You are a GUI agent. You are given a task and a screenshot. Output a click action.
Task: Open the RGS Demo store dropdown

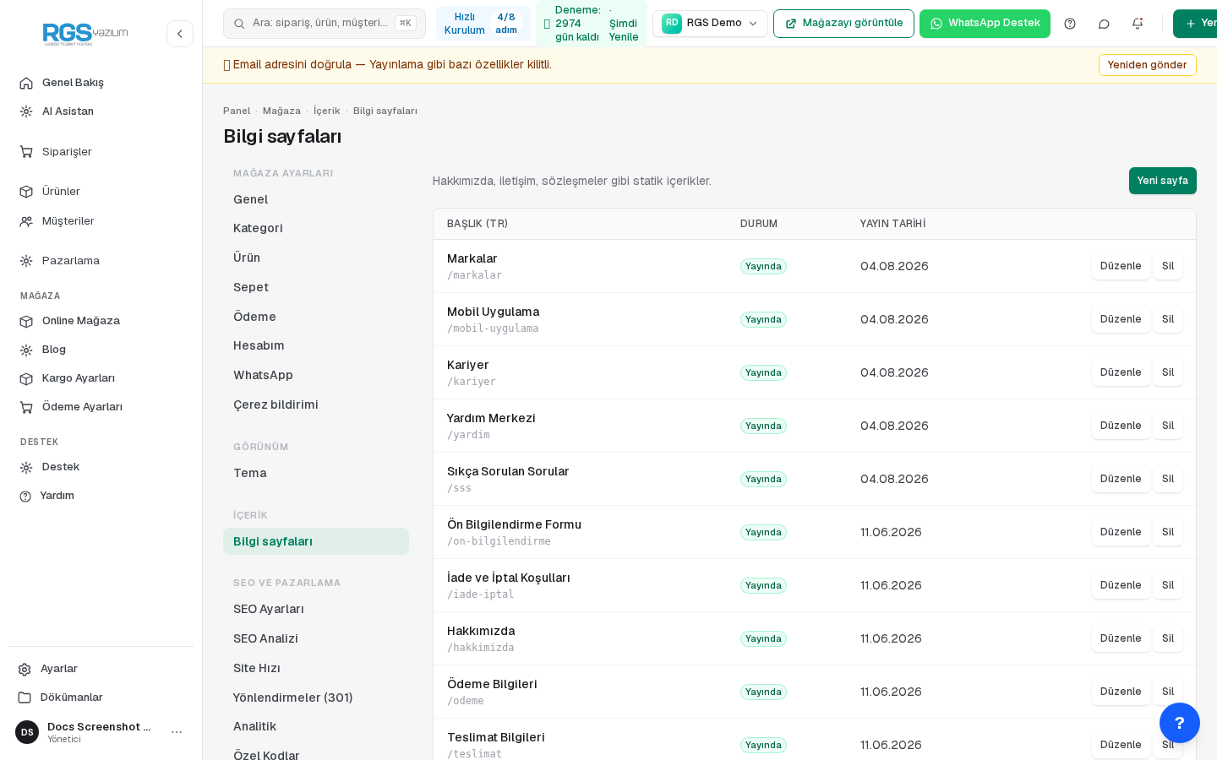(710, 24)
